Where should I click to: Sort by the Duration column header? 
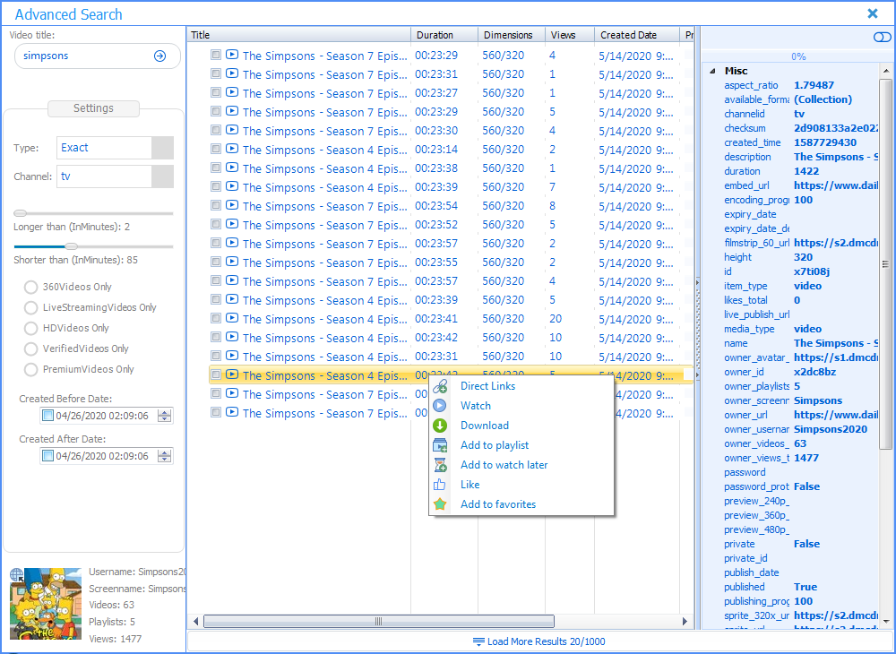(444, 35)
